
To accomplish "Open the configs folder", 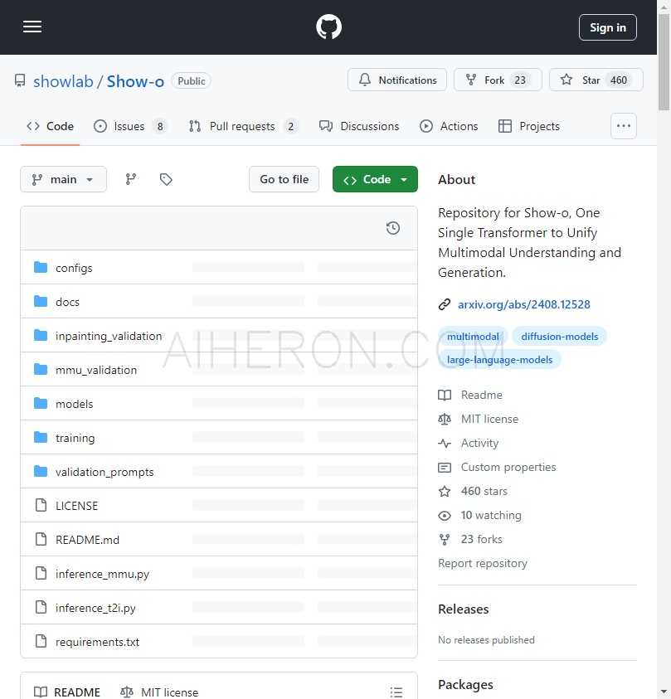I will [x=74, y=268].
